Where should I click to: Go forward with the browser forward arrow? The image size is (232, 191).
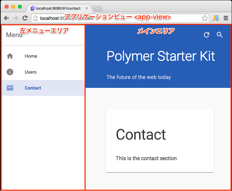pos(16,18)
